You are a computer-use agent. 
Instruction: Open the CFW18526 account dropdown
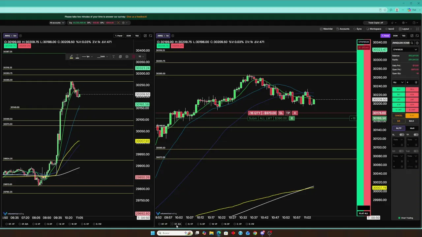pos(405,50)
